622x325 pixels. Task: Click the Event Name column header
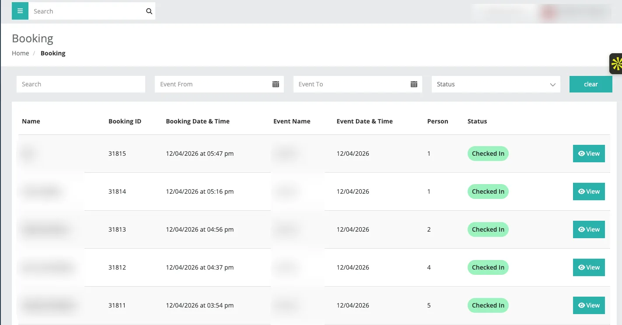point(292,121)
